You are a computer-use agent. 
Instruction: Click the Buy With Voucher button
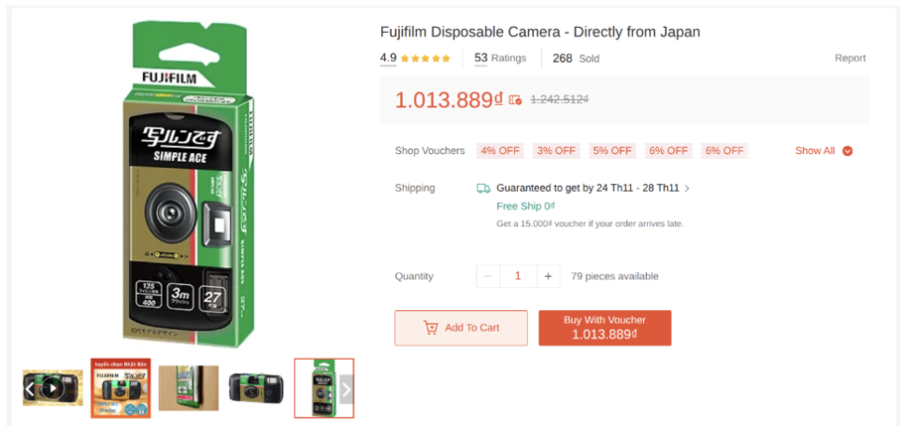pos(605,328)
